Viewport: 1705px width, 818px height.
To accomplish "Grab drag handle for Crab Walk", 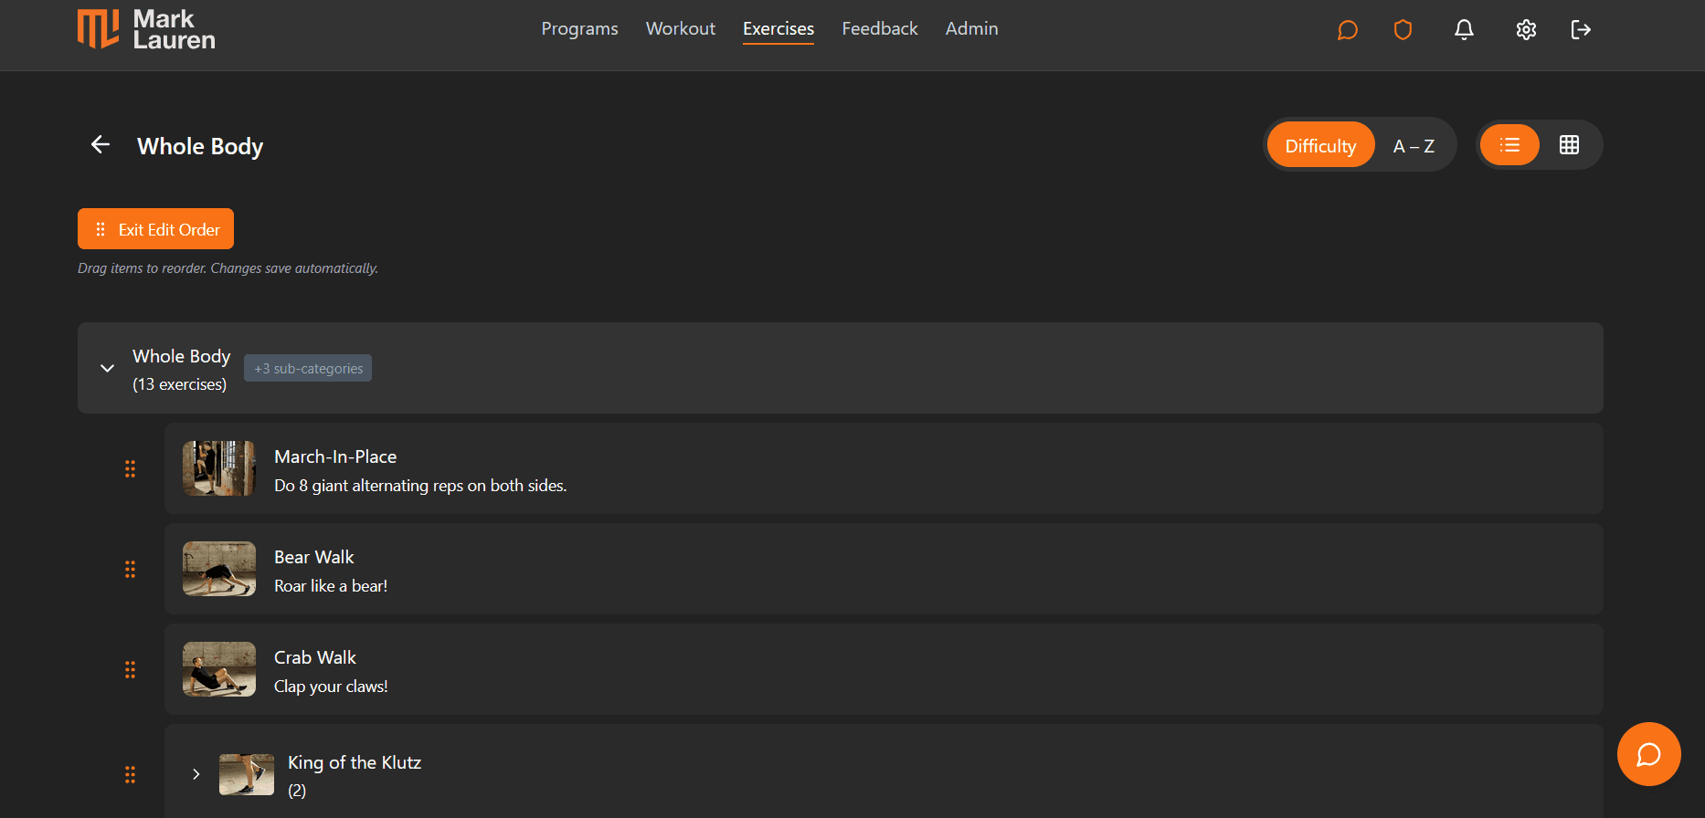I will pyautogui.click(x=130, y=669).
